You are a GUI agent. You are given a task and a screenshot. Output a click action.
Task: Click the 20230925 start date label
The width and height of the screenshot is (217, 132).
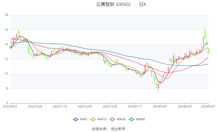(x=10, y=107)
